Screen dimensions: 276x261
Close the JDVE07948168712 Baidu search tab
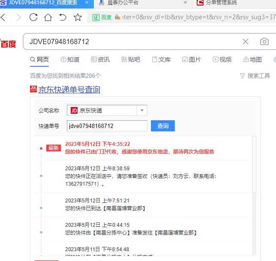point(87,3)
